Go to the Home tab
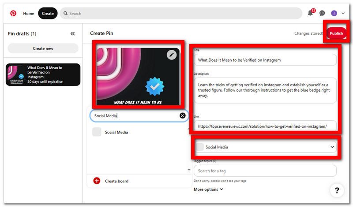Screen dimensions: 353x207 [x=29, y=14]
